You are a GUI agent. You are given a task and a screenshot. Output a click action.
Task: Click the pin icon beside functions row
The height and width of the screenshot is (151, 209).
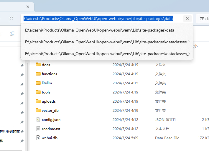tap(22, 75)
